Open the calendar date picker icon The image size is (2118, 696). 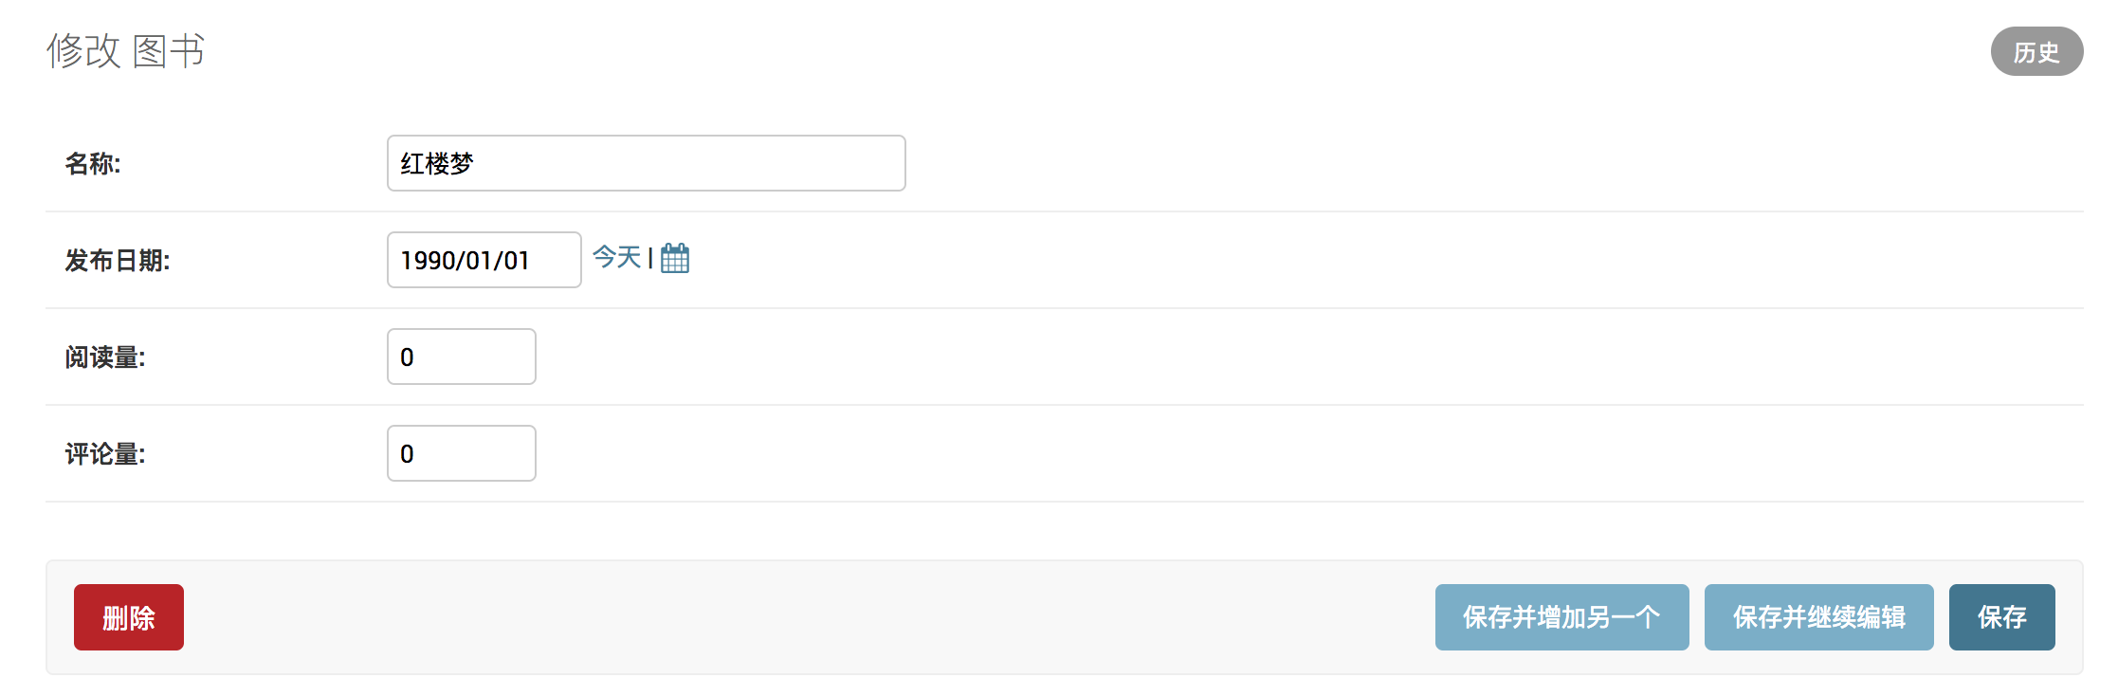pyautogui.click(x=675, y=258)
